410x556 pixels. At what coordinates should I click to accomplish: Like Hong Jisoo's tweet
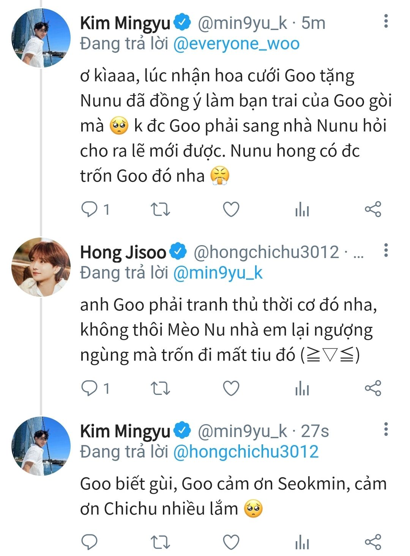231,388
